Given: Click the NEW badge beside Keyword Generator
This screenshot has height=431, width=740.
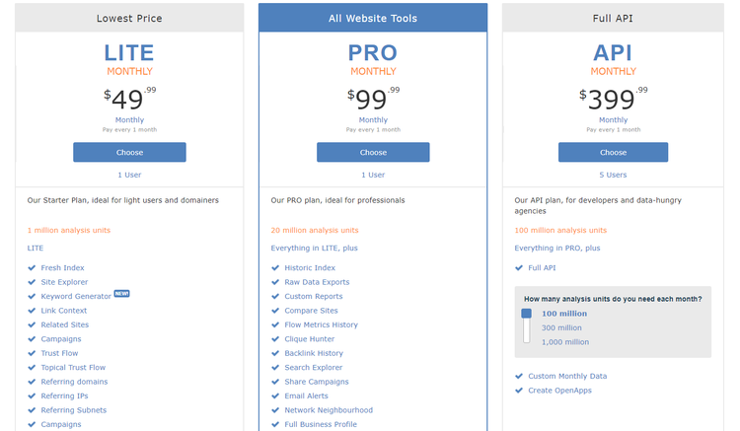Looking at the screenshot, I should click(x=121, y=293).
